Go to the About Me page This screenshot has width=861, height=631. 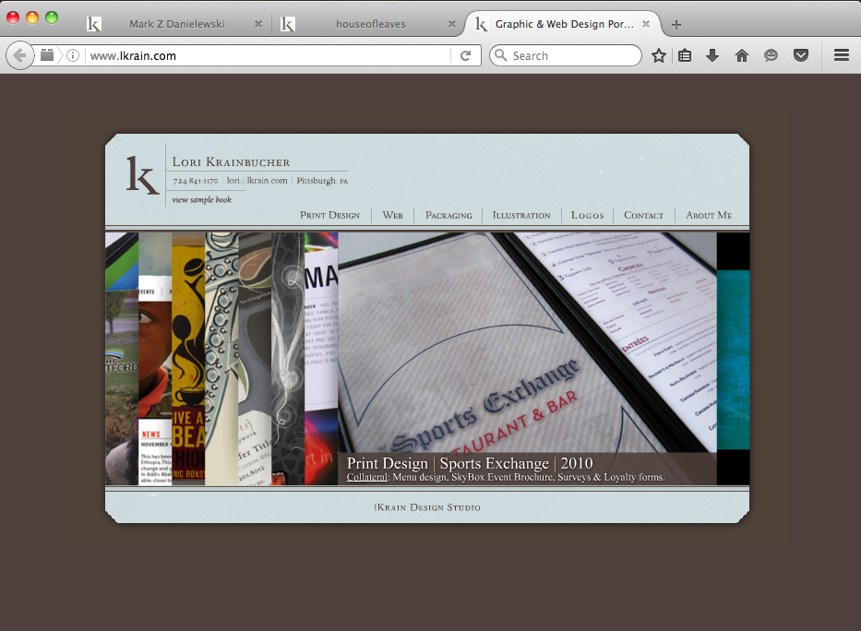pos(709,215)
